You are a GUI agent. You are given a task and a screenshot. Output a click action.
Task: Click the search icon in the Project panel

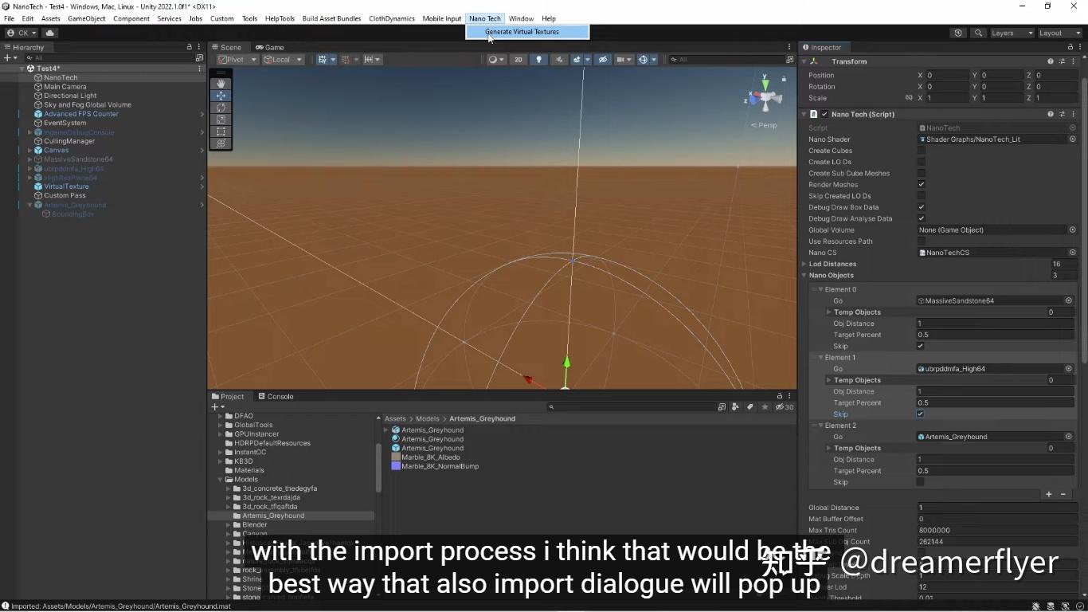(551, 407)
